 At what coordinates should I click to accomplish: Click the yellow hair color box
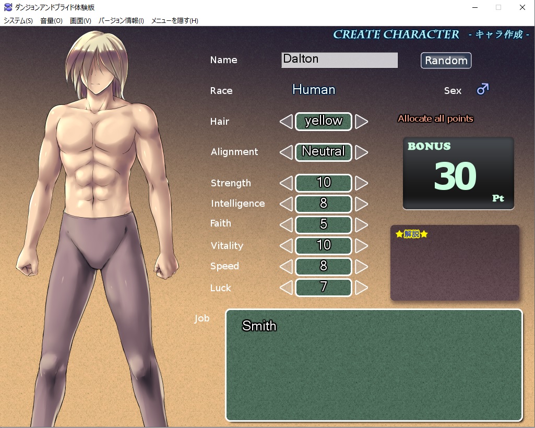[324, 122]
